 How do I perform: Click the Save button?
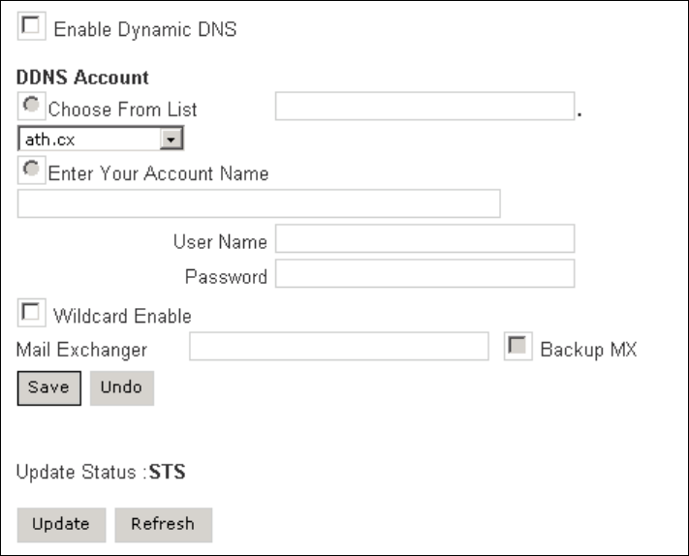pos(49,387)
